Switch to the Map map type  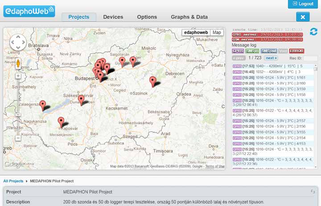tap(217, 32)
